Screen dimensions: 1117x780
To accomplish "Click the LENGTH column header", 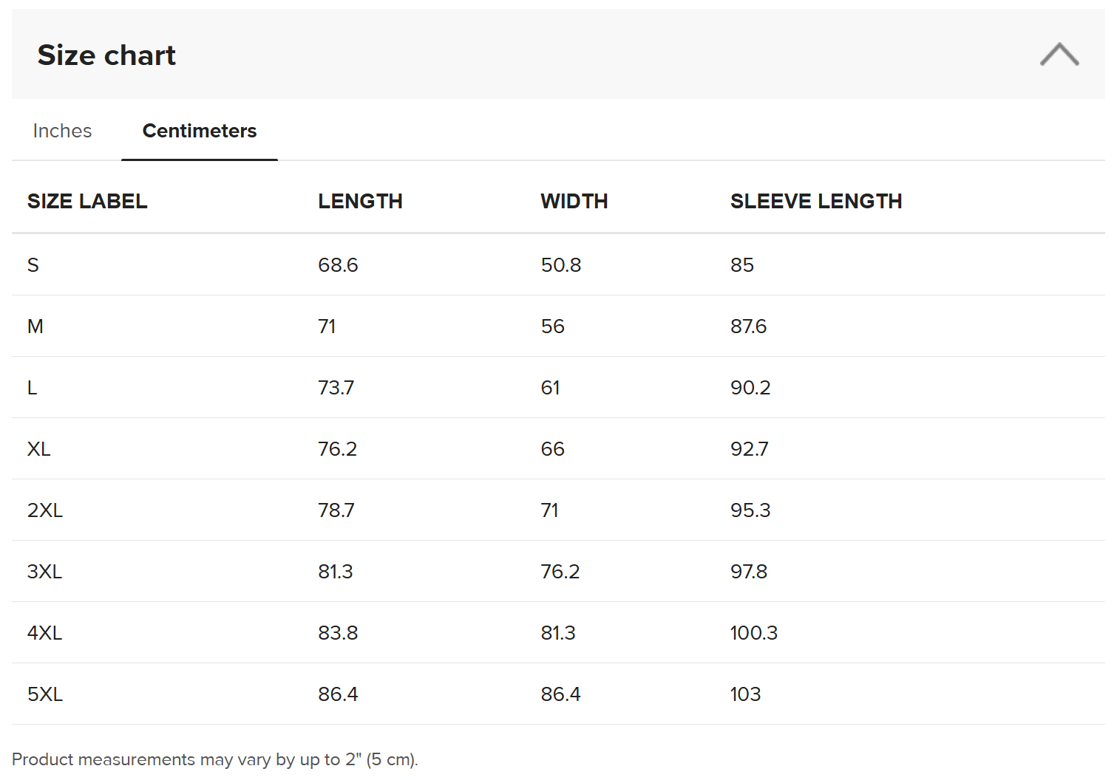I will click(x=360, y=201).
